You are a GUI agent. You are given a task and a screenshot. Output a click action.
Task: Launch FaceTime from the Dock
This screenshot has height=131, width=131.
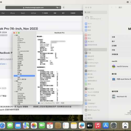[42, 125]
